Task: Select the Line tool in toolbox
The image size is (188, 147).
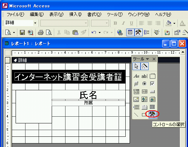Action: (136, 115)
